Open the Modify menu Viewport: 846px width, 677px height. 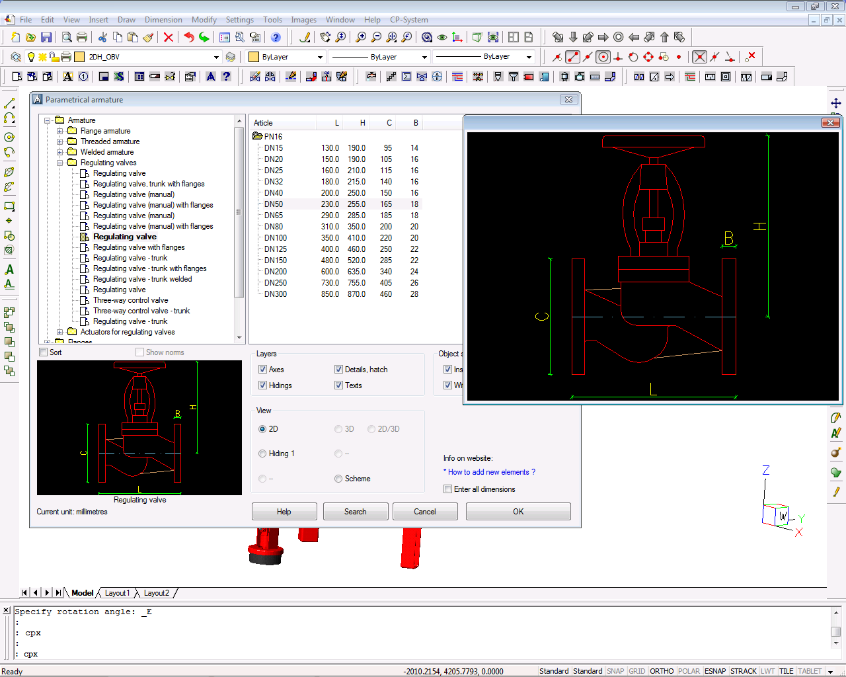click(x=204, y=20)
